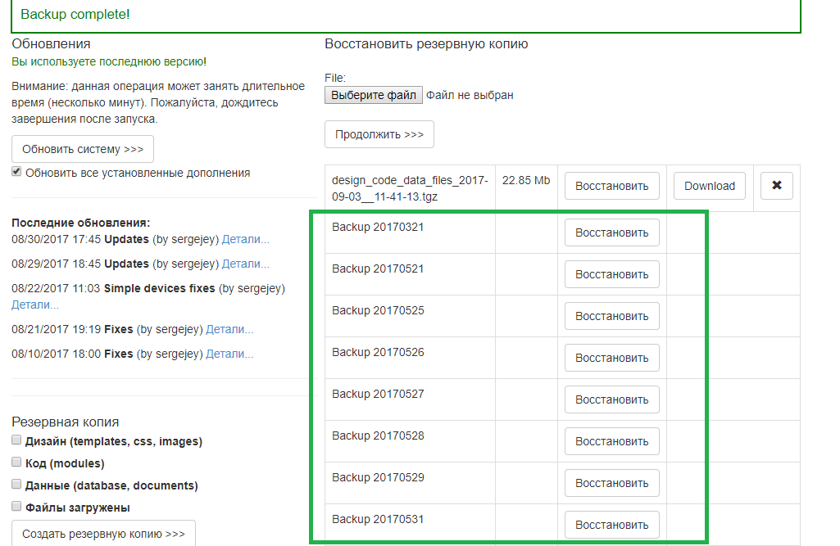Screen dimensions: 840x546
Task: Enable the 'Дизайн (templates, css, images)' checkbox
Action: click(x=16, y=440)
